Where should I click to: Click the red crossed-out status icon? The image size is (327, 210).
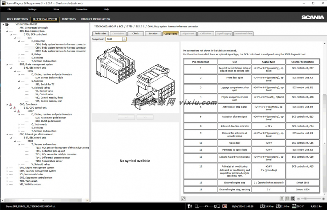point(224,206)
